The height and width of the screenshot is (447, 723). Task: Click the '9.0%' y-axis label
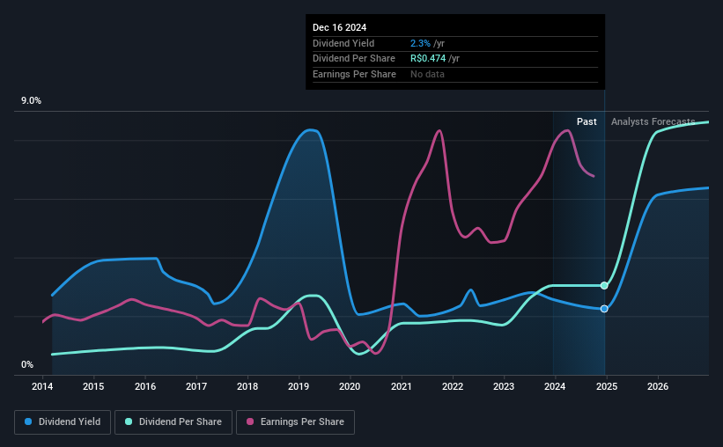point(31,101)
